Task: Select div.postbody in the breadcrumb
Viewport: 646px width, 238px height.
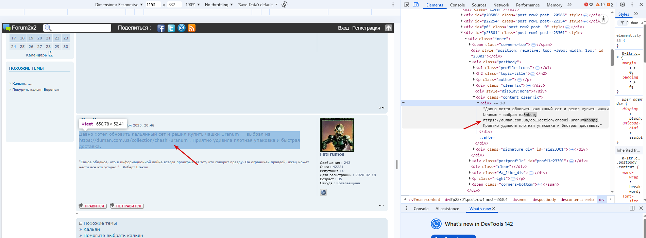Action: coord(544,200)
